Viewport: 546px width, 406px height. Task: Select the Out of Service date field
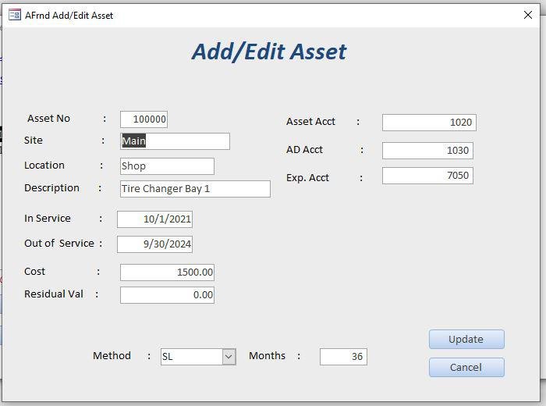point(154,244)
